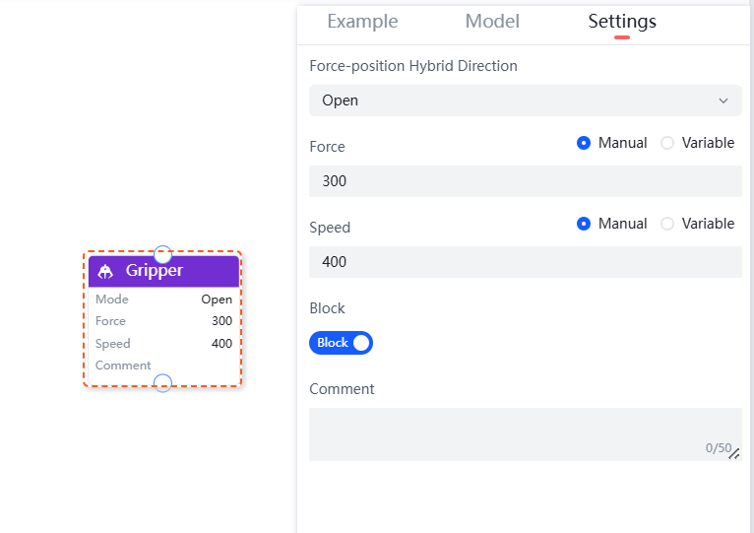Click the Gripper node claw icon

click(x=106, y=271)
